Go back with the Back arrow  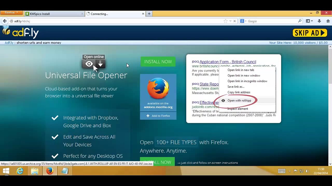[x=5, y=21]
